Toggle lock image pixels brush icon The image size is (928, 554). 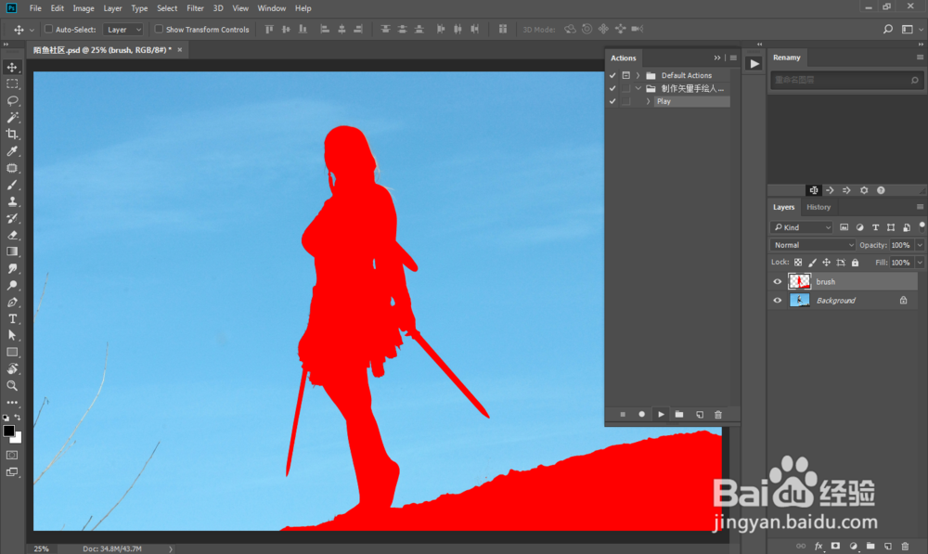point(813,263)
